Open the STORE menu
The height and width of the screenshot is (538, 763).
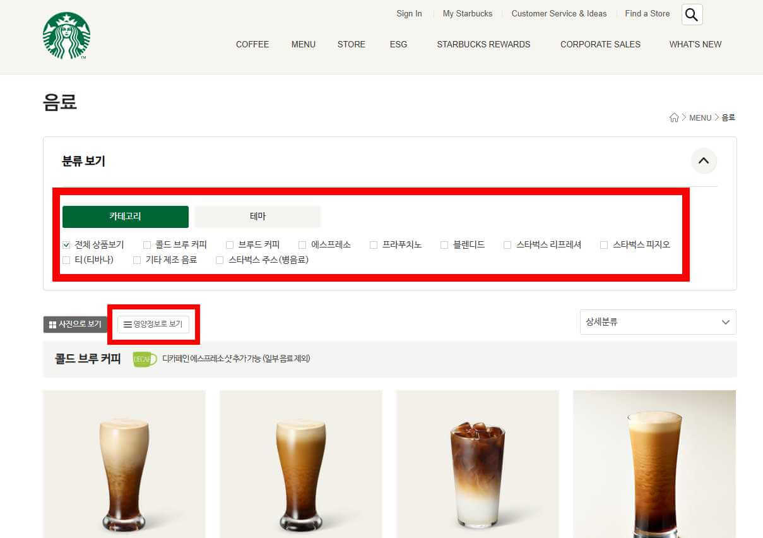[352, 44]
